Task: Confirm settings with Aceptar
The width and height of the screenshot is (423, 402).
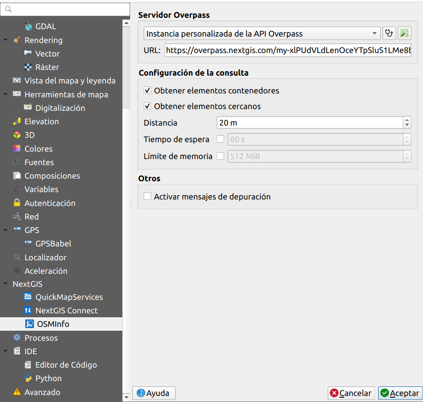Action: pos(400,393)
